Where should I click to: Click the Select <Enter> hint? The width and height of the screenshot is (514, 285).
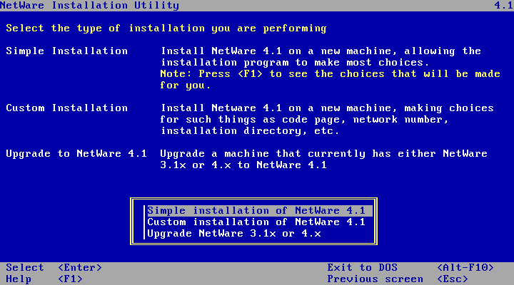point(54,268)
